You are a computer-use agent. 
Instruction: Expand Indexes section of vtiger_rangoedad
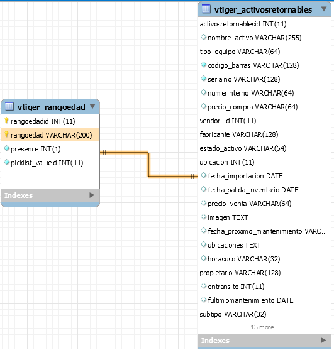92,195
